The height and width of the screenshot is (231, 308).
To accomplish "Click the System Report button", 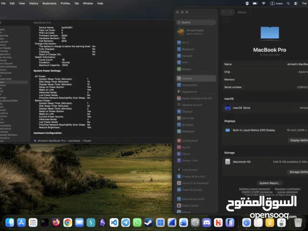I will [269, 183].
